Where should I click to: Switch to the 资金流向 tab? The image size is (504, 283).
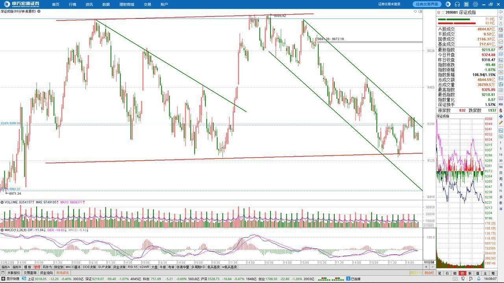point(46,273)
